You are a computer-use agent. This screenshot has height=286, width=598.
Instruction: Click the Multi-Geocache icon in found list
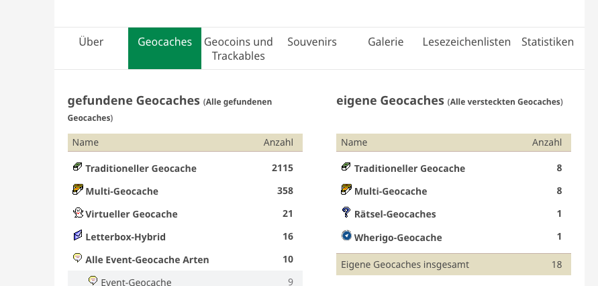[x=77, y=189]
